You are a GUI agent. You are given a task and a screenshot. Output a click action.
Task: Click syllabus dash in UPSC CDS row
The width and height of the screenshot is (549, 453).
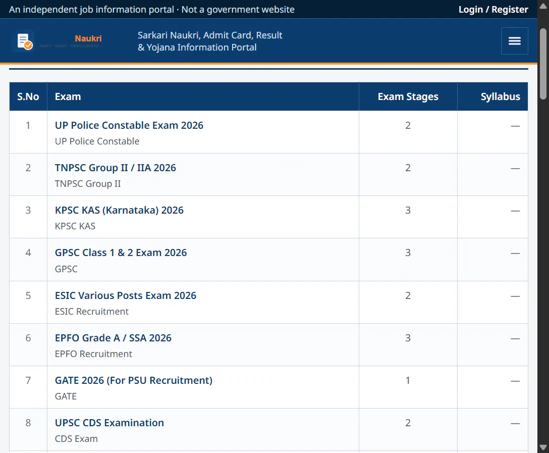[x=515, y=424]
